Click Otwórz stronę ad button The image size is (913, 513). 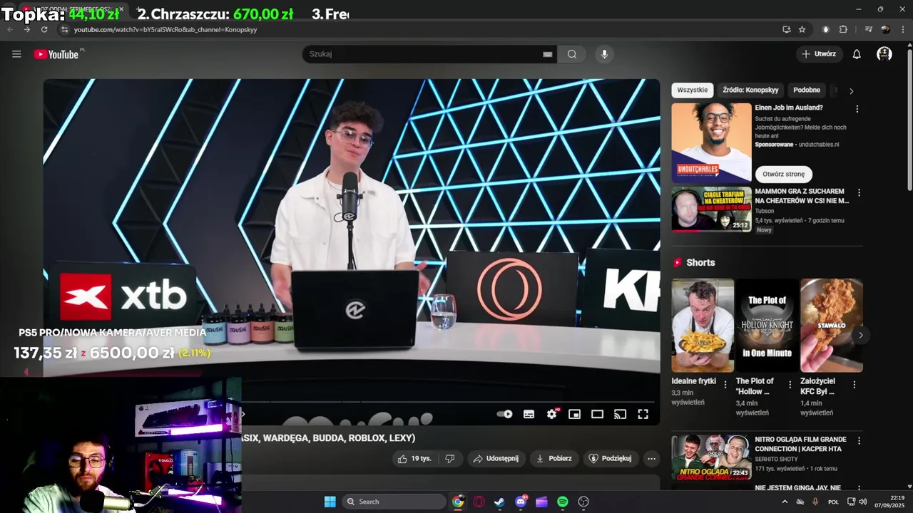pos(783,174)
